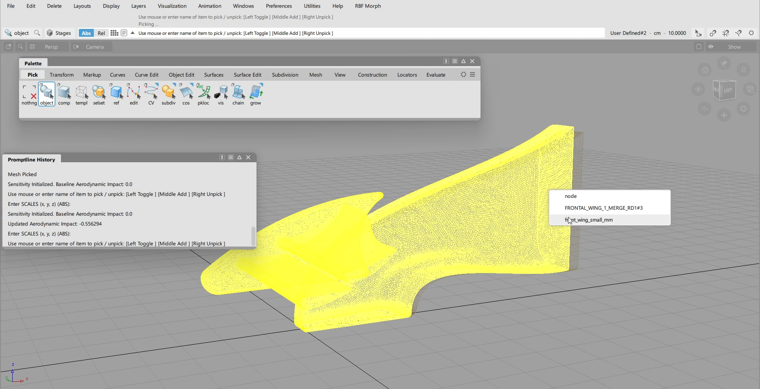Open the Persp view dropdown

coord(51,47)
